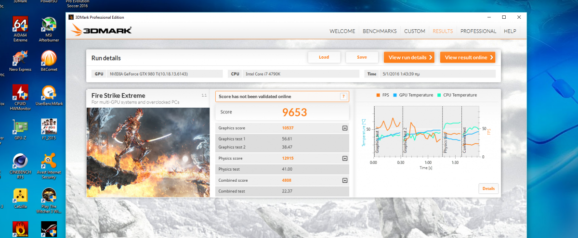
Task: Toggle the FPS legend entry
Action: click(383, 95)
